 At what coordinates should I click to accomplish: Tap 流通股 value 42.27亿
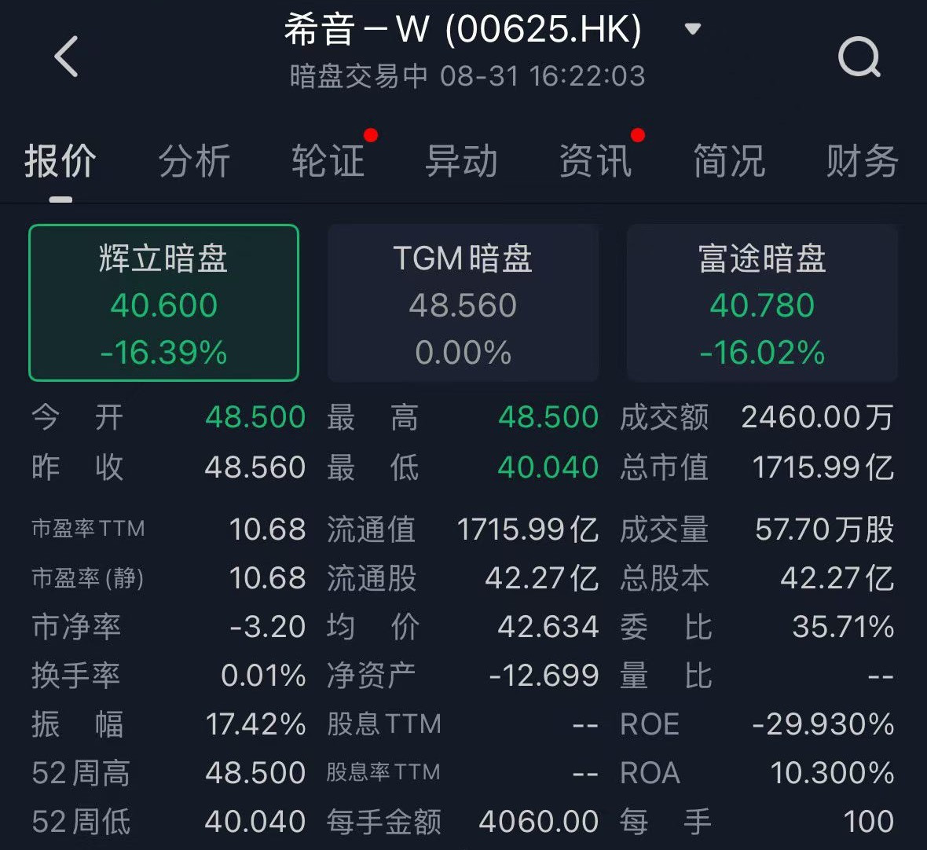tap(541, 578)
